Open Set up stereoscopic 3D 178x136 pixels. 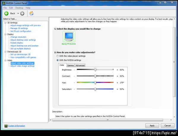coord(20,55)
